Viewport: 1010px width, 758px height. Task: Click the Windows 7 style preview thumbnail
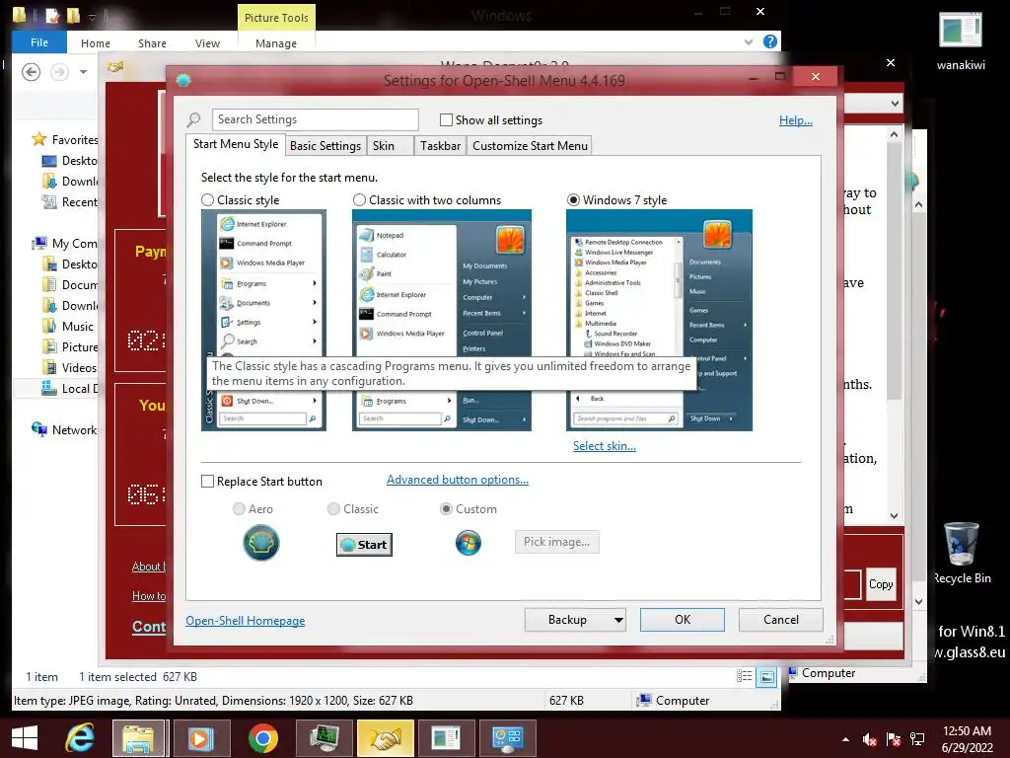659,320
